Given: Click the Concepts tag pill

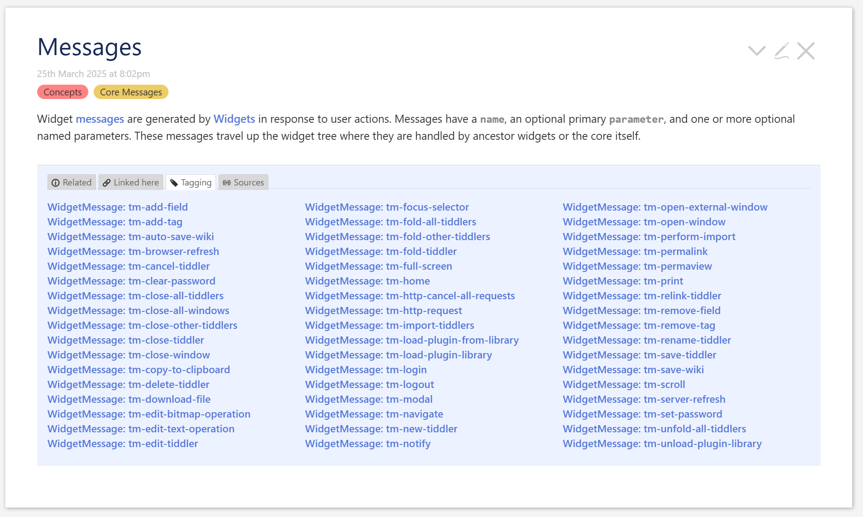Looking at the screenshot, I should point(63,92).
